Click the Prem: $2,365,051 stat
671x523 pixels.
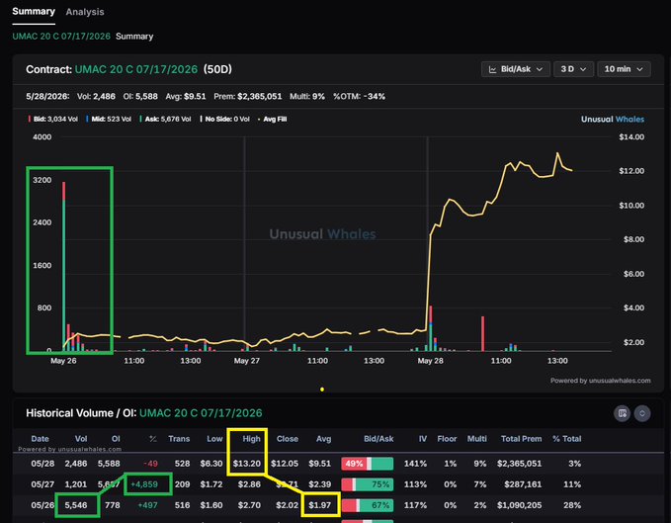pyautogui.click(x=248, y=96)
